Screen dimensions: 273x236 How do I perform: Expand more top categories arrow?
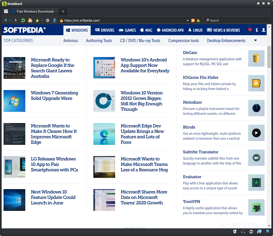coord(255,40)
